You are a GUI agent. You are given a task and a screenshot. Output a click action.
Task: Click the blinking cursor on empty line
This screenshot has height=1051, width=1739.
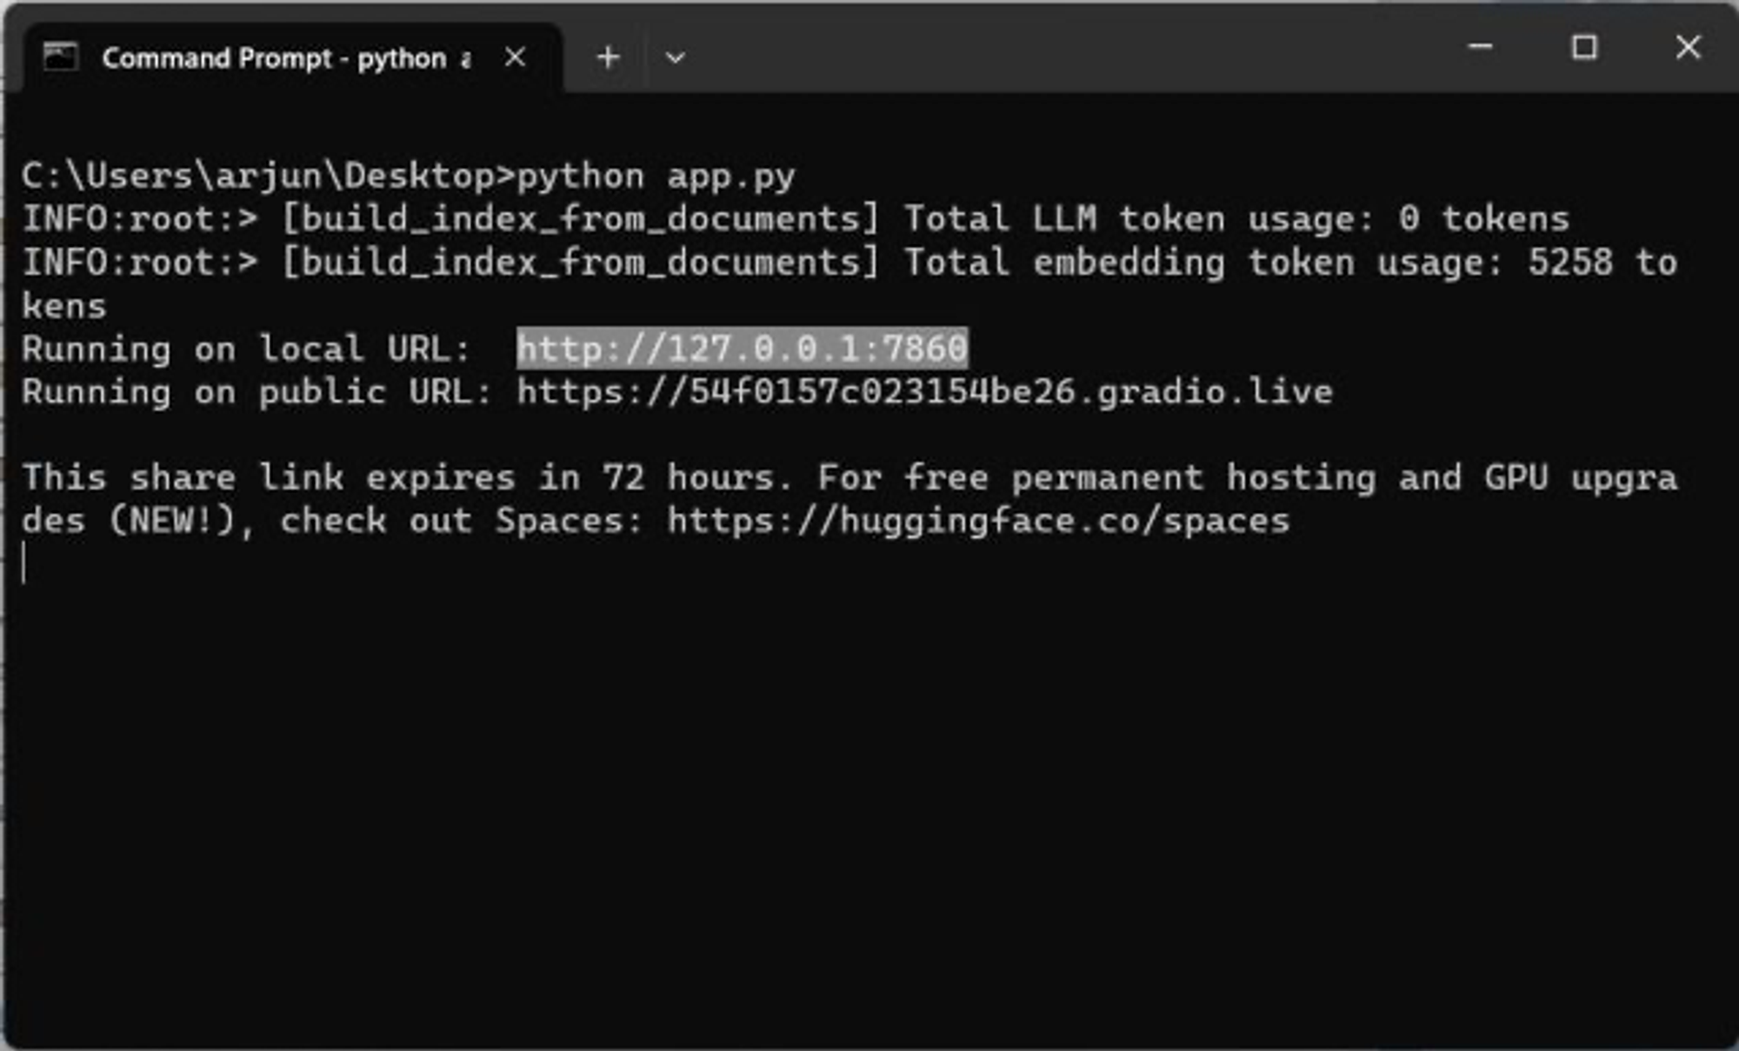[x=24, y=563]
